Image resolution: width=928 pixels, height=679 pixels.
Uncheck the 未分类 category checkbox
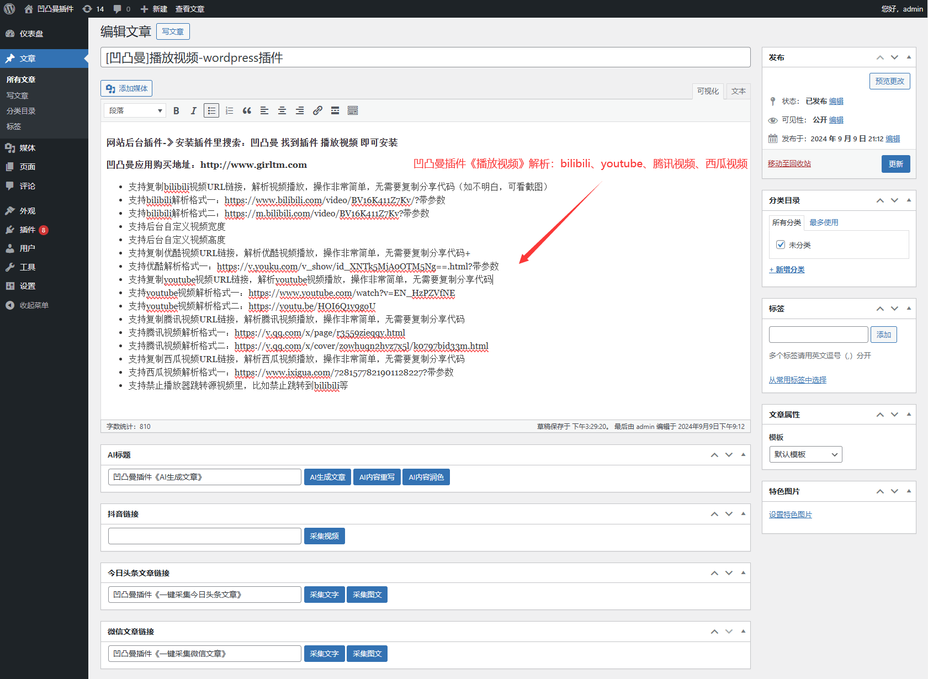pos(781,245)
